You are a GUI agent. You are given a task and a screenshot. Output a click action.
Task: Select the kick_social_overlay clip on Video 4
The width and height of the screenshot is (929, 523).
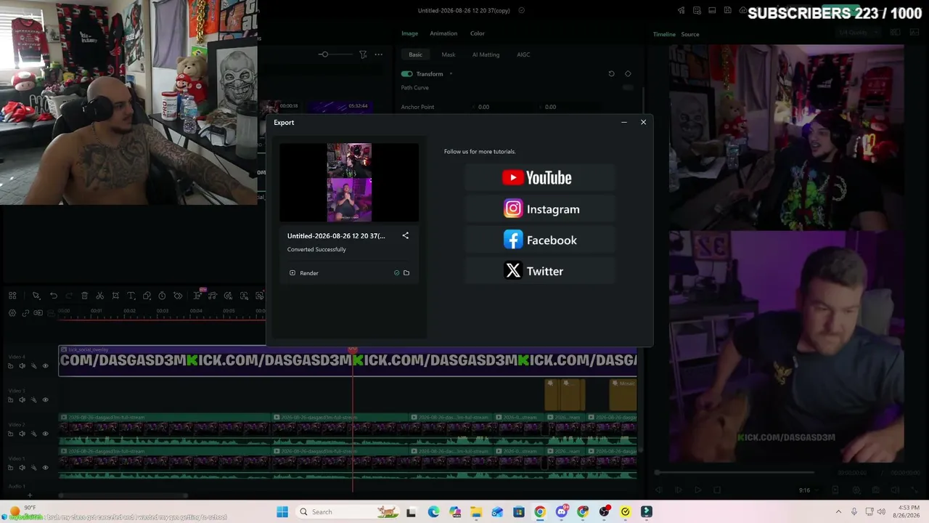click(348, 360)
